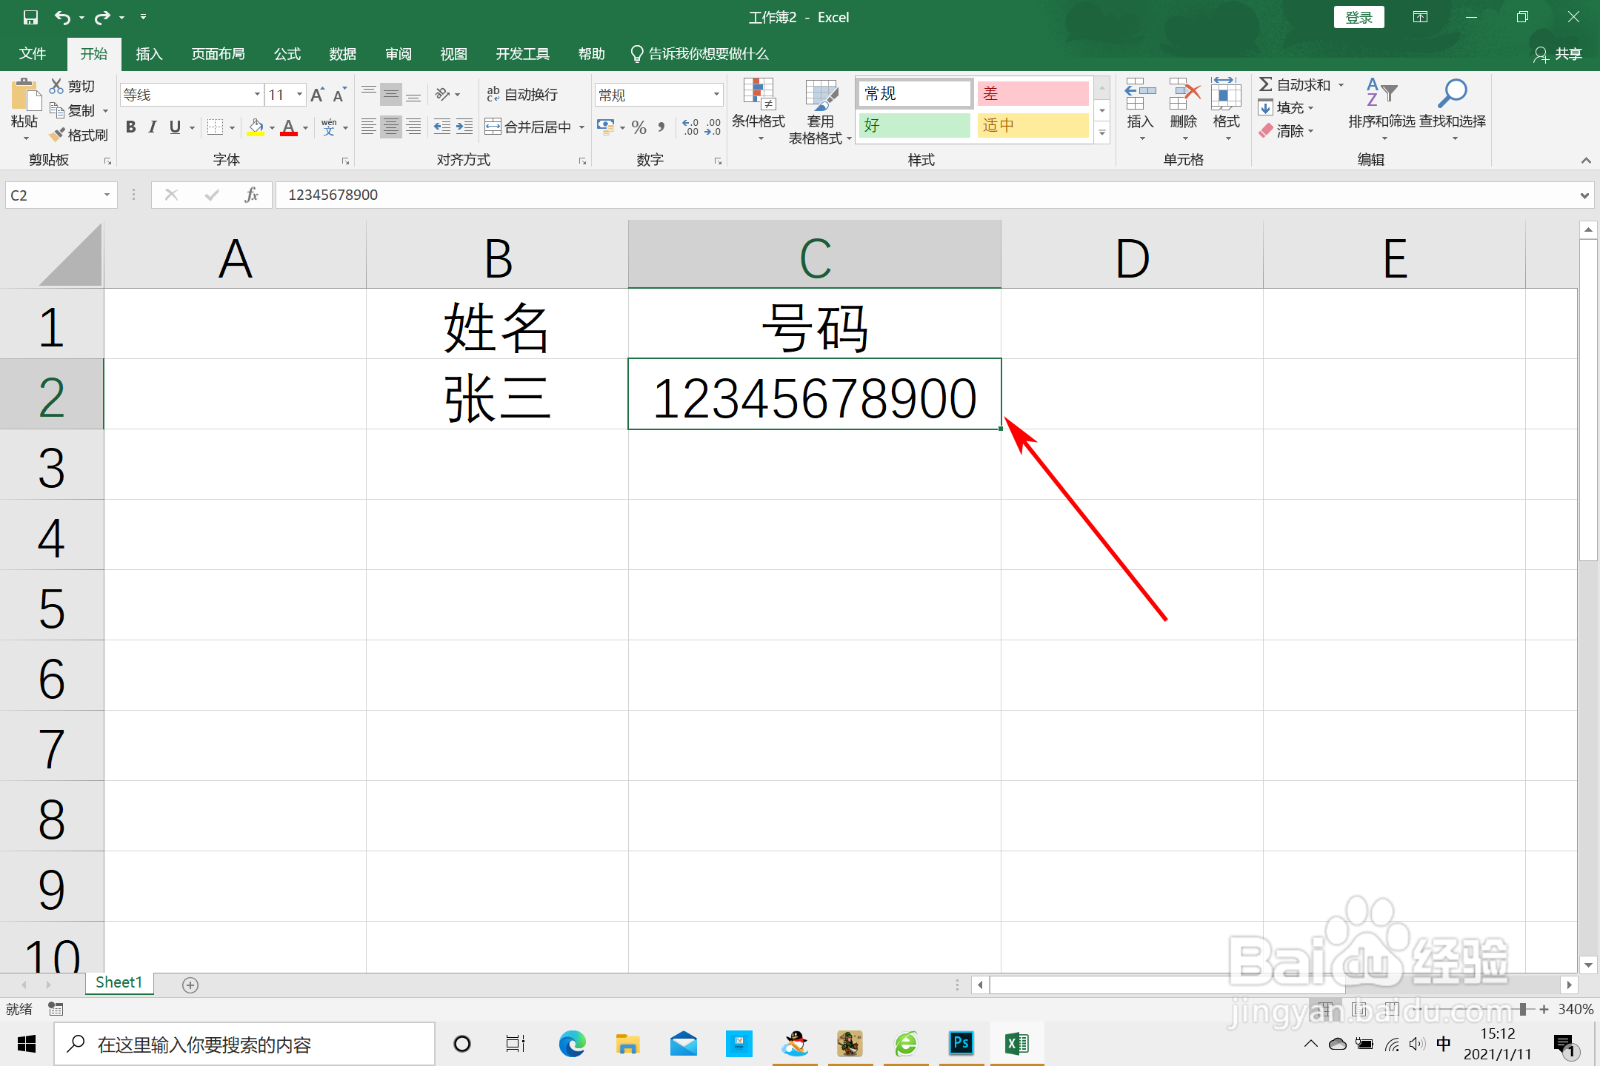Open the 插入 ribbon tab
Screen dimensions: 1600x1066
(148, 54)
